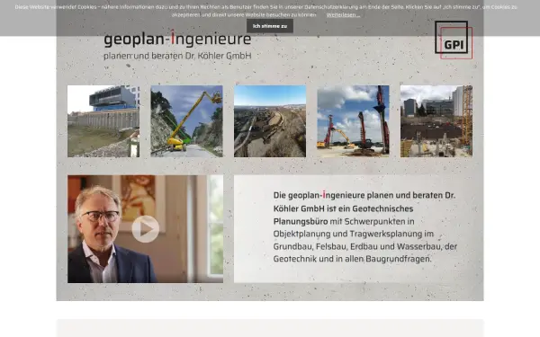This screenshot has height=337, width=540.
Task: Open the red drilling rigs thumbnail
Action: [x=353, y=121]
